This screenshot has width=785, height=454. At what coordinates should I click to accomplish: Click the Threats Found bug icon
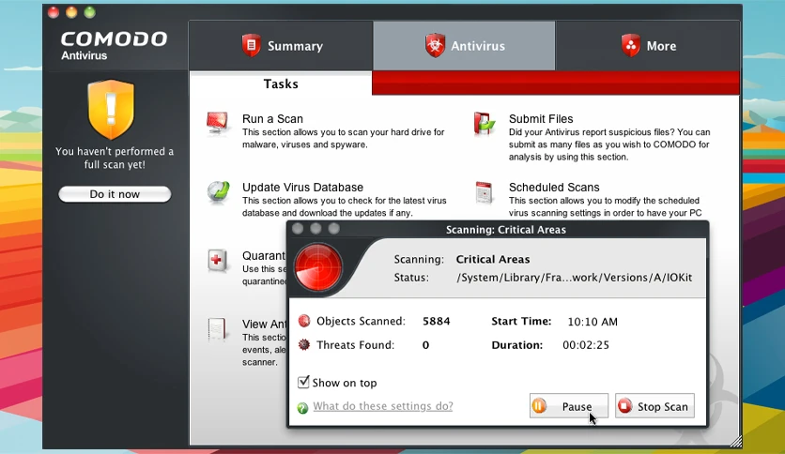pyautogui.click(x=304, y=344)
